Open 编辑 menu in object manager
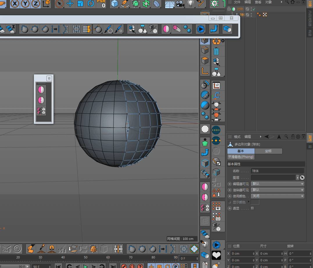The width and height of the screenshot is (313, 268). tap(247, 2)
